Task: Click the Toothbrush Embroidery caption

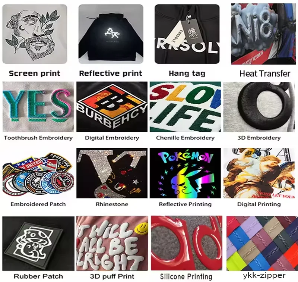Action: (38, 138)
